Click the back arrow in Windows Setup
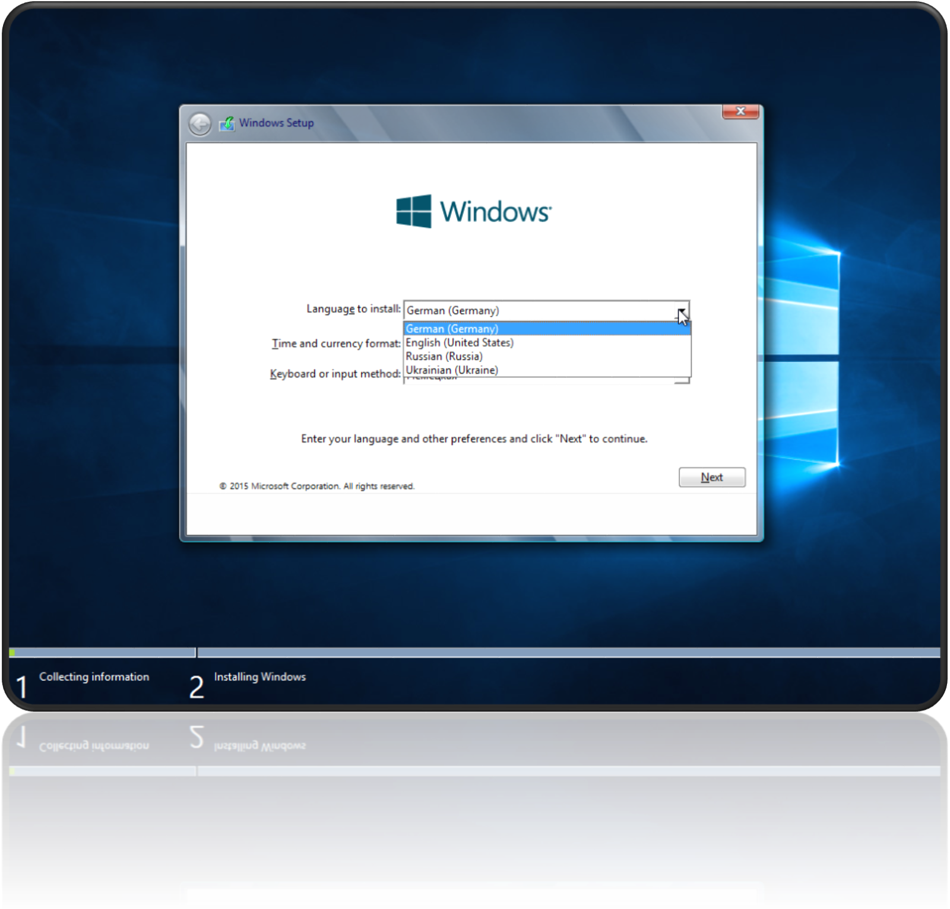This screenshot has height=909, width=950. click(x=200, y=124)
